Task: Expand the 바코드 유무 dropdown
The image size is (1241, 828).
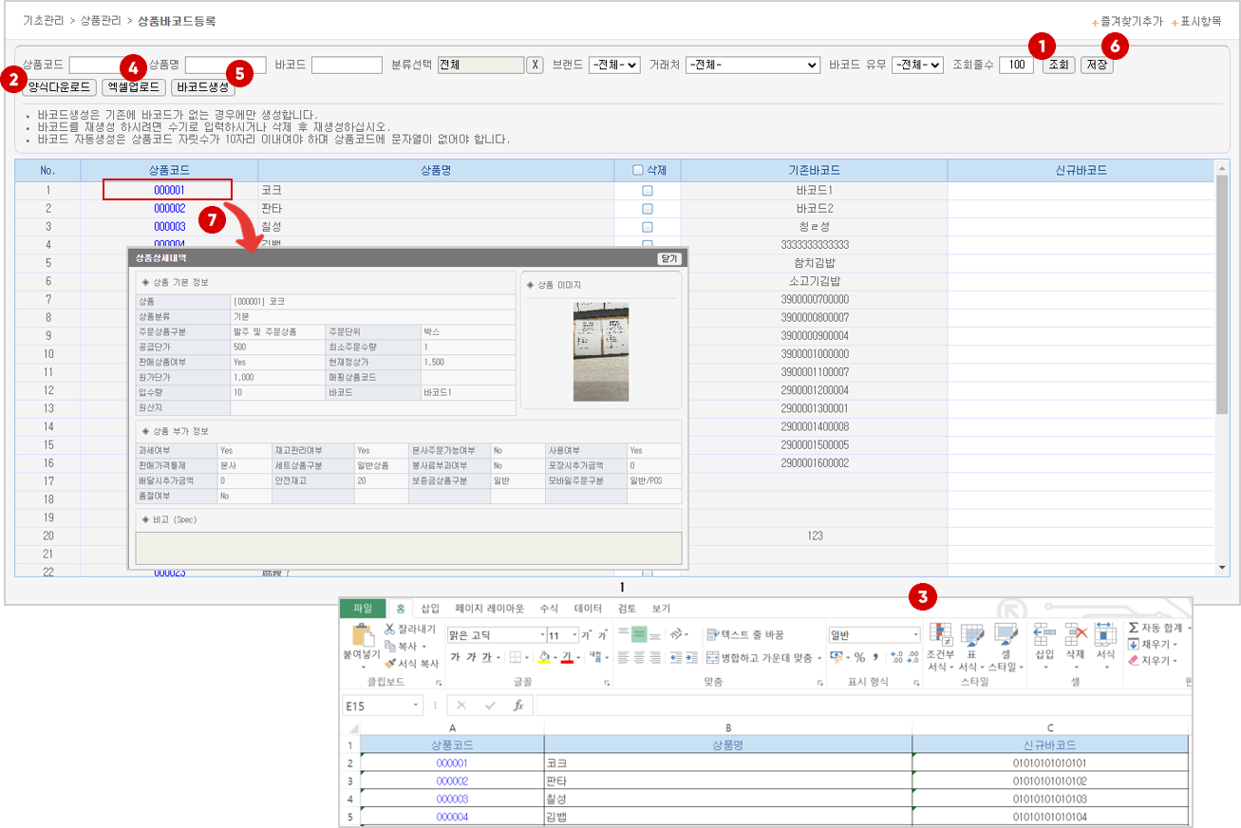Action: point(917,65)
